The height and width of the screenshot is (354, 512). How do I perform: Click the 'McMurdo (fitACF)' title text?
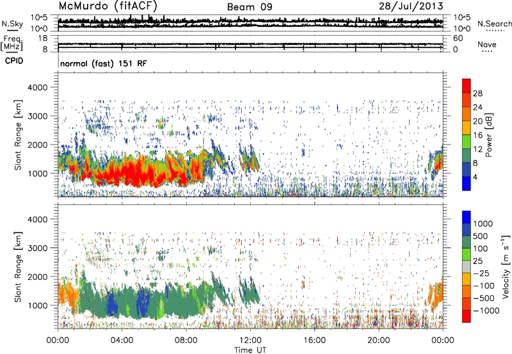[x=108, y=6]
